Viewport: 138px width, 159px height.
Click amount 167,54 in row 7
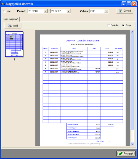tap(97, 72)
